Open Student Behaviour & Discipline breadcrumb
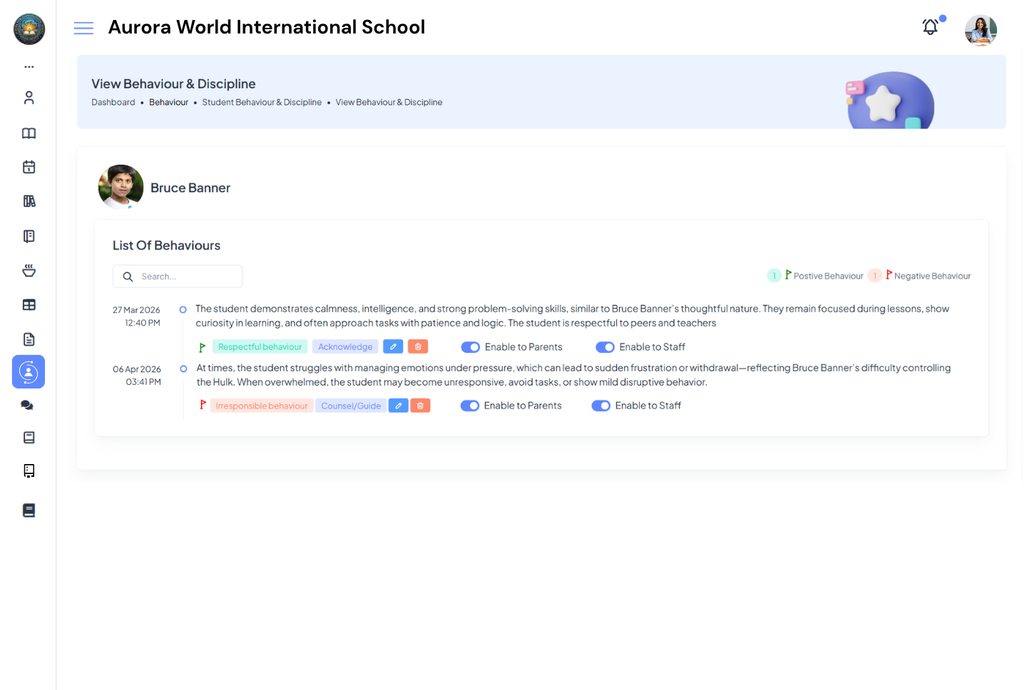Screen dimensions: 1027x690 tap(262, 103)
